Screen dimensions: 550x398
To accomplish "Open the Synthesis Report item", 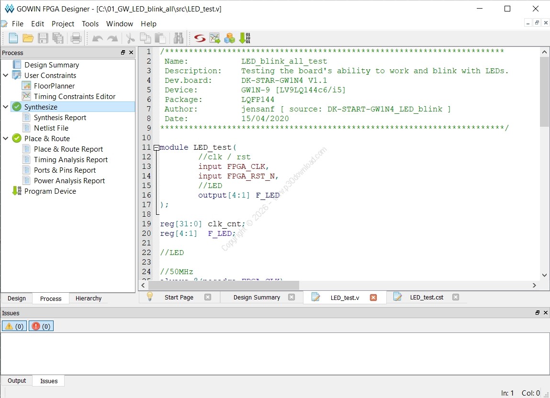I will (x=60, y=118).
